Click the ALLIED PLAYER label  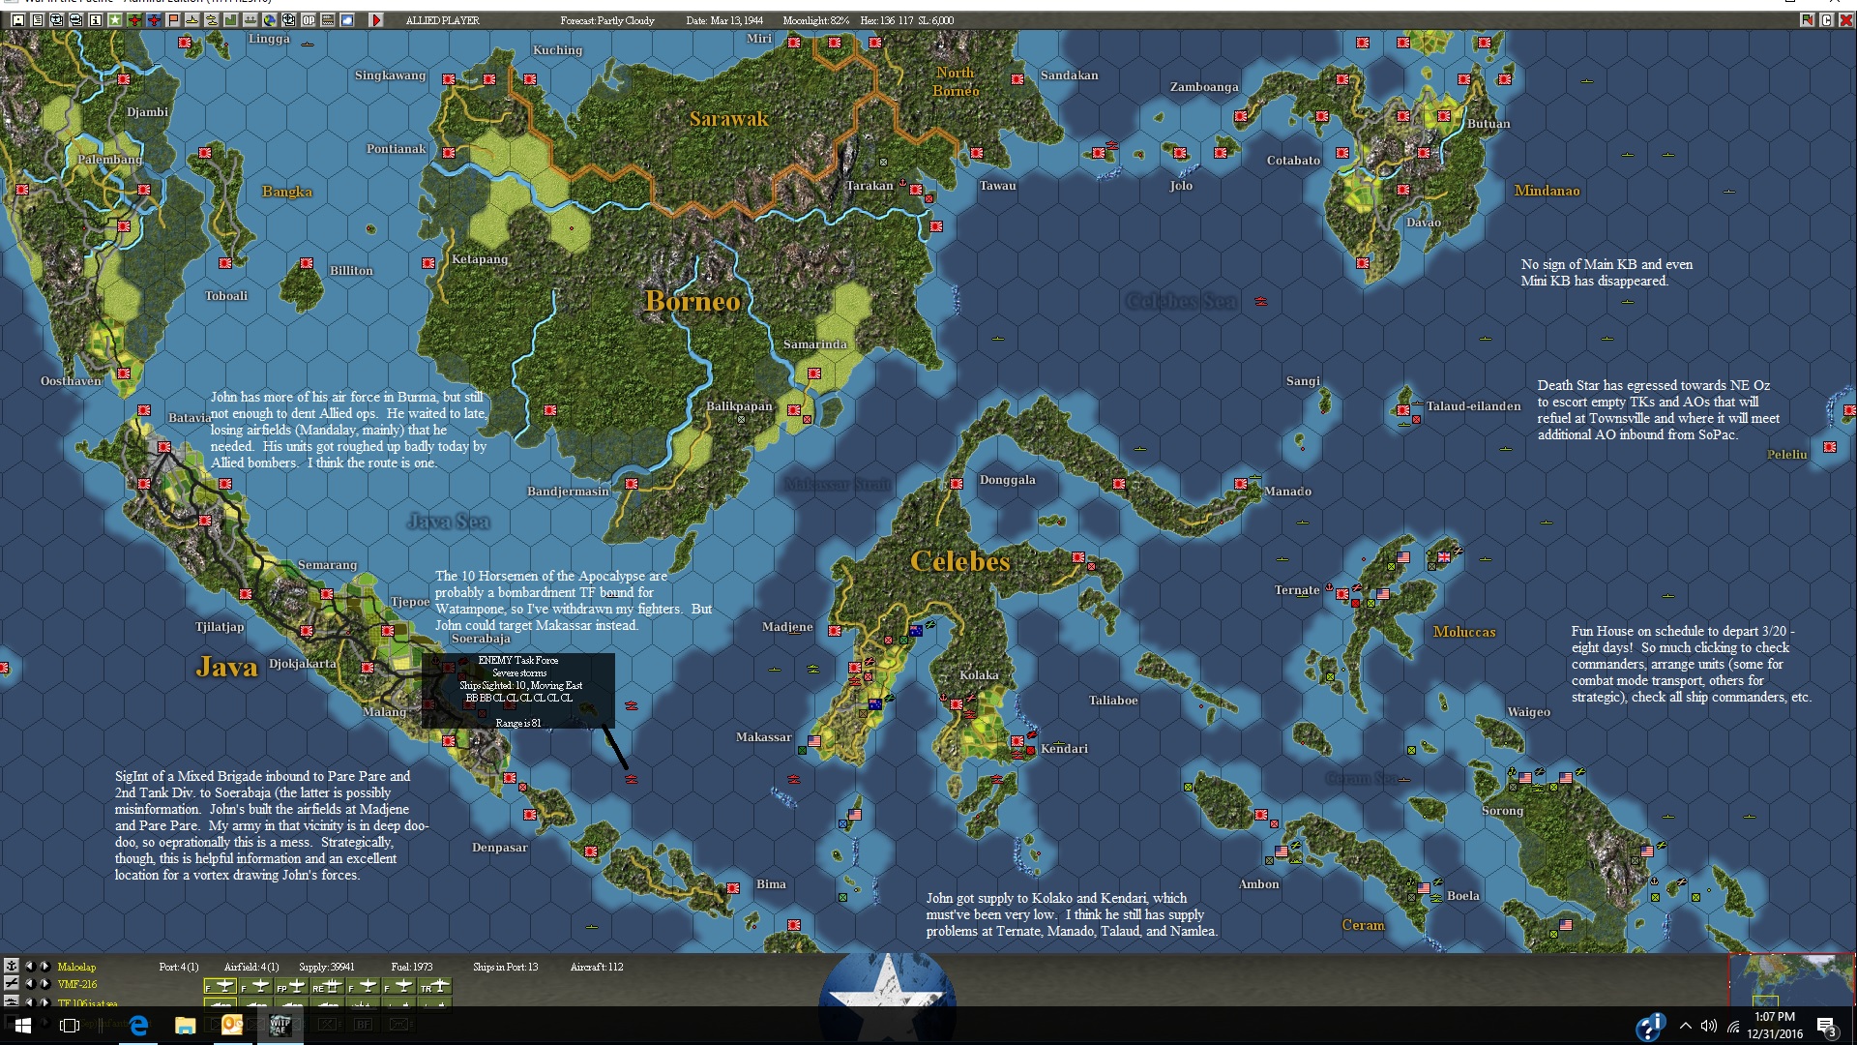(442, 20)
